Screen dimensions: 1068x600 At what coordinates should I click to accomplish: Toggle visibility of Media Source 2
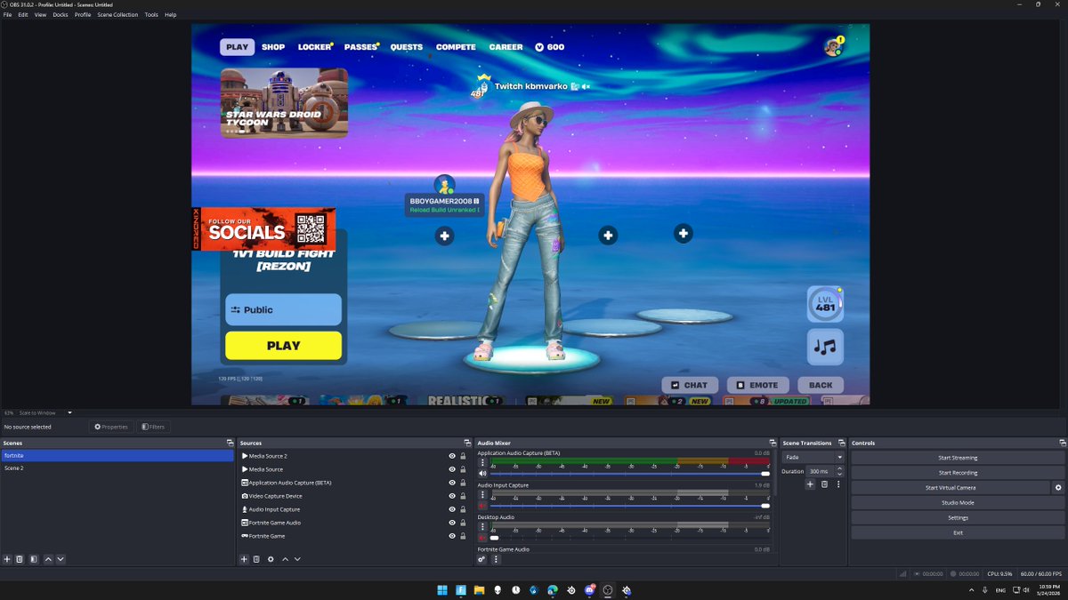point(452,456)
